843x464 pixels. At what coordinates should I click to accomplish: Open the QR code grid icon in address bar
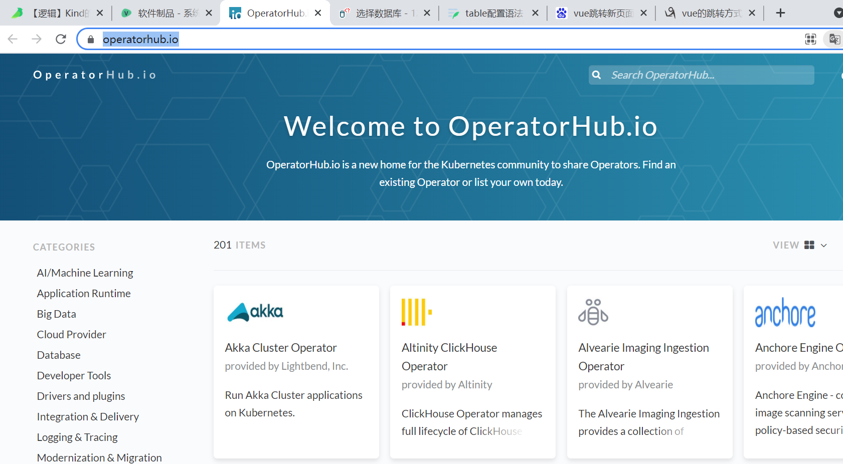tap(810, 39)
